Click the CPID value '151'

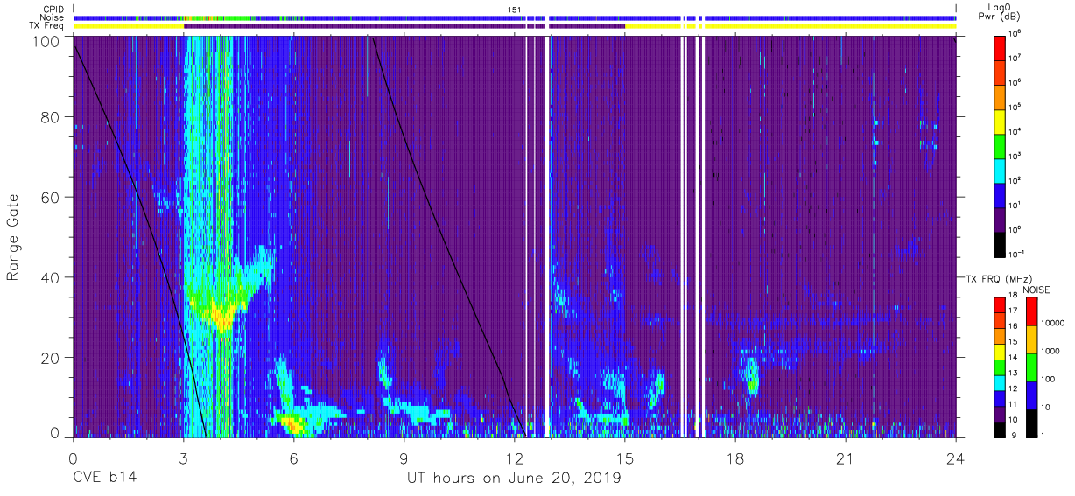515,9
